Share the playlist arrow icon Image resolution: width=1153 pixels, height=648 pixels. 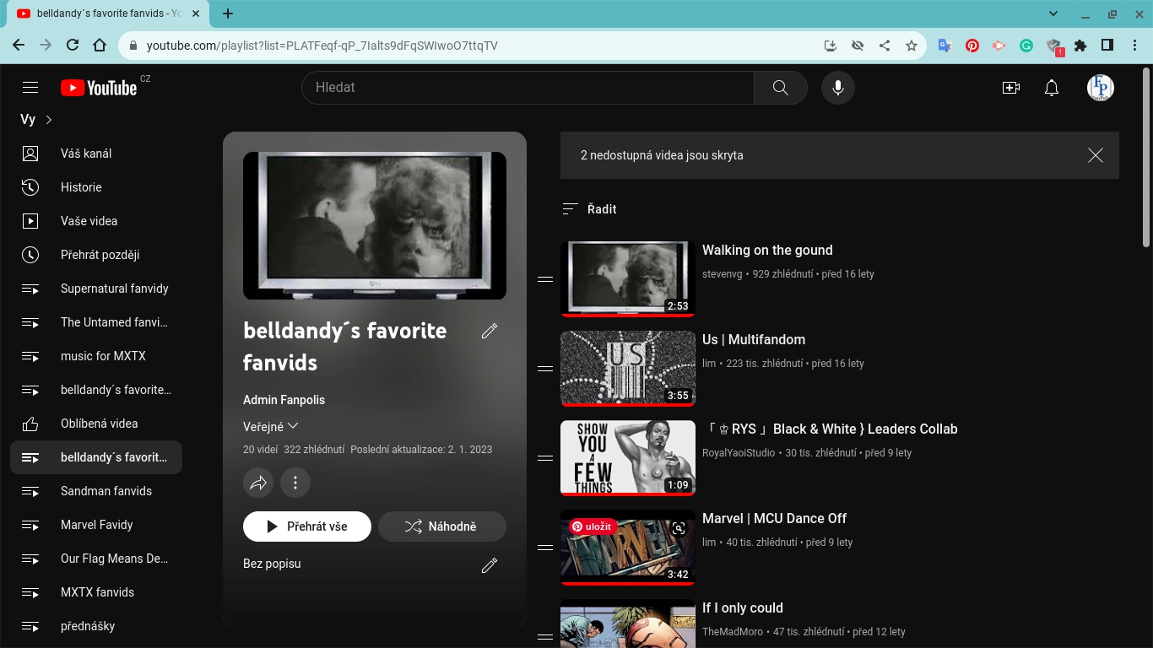coord(258,483)
